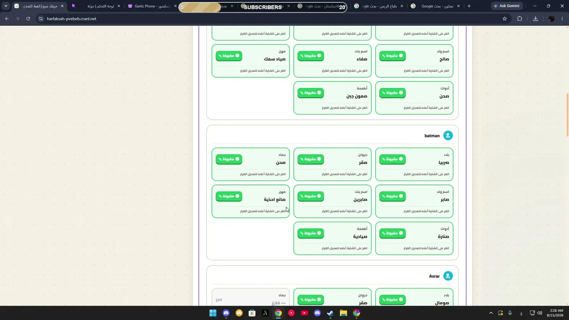This screenshot has width=569, height=320.
Task: Click the empty فارغ answer in Asrar's جماد card
Action: [x=279, y=303]
